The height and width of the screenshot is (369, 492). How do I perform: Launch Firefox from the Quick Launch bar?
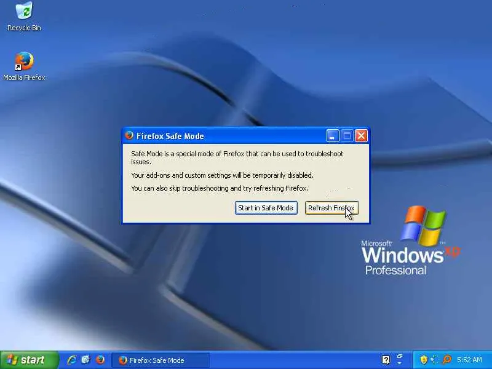(100, 360)
